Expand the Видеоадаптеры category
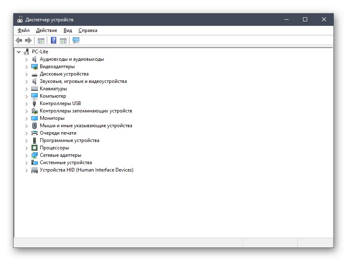Screen dimensions: 347x261 pyautogui.click(x=27, y=67)
